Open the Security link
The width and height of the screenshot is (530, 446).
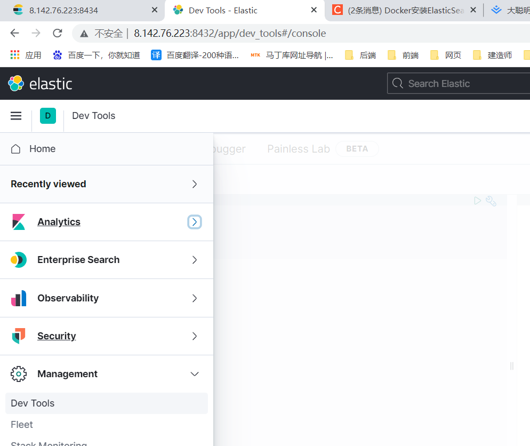coord(57,336)
